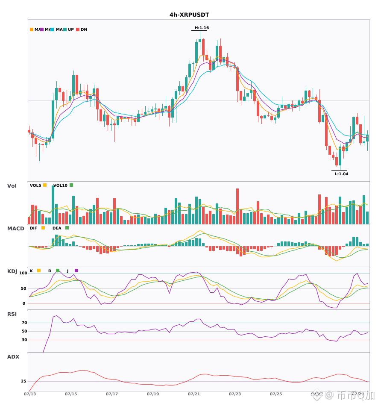Click the MACD panel label
The image size is (378, 406).
pos(15,229)
